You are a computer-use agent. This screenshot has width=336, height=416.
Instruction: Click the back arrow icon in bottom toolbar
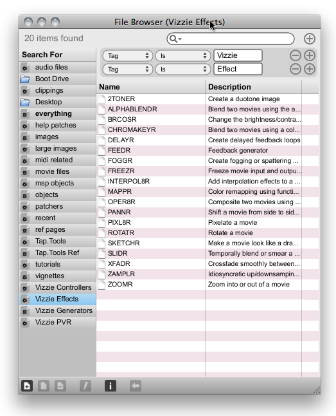pos(136,386)
